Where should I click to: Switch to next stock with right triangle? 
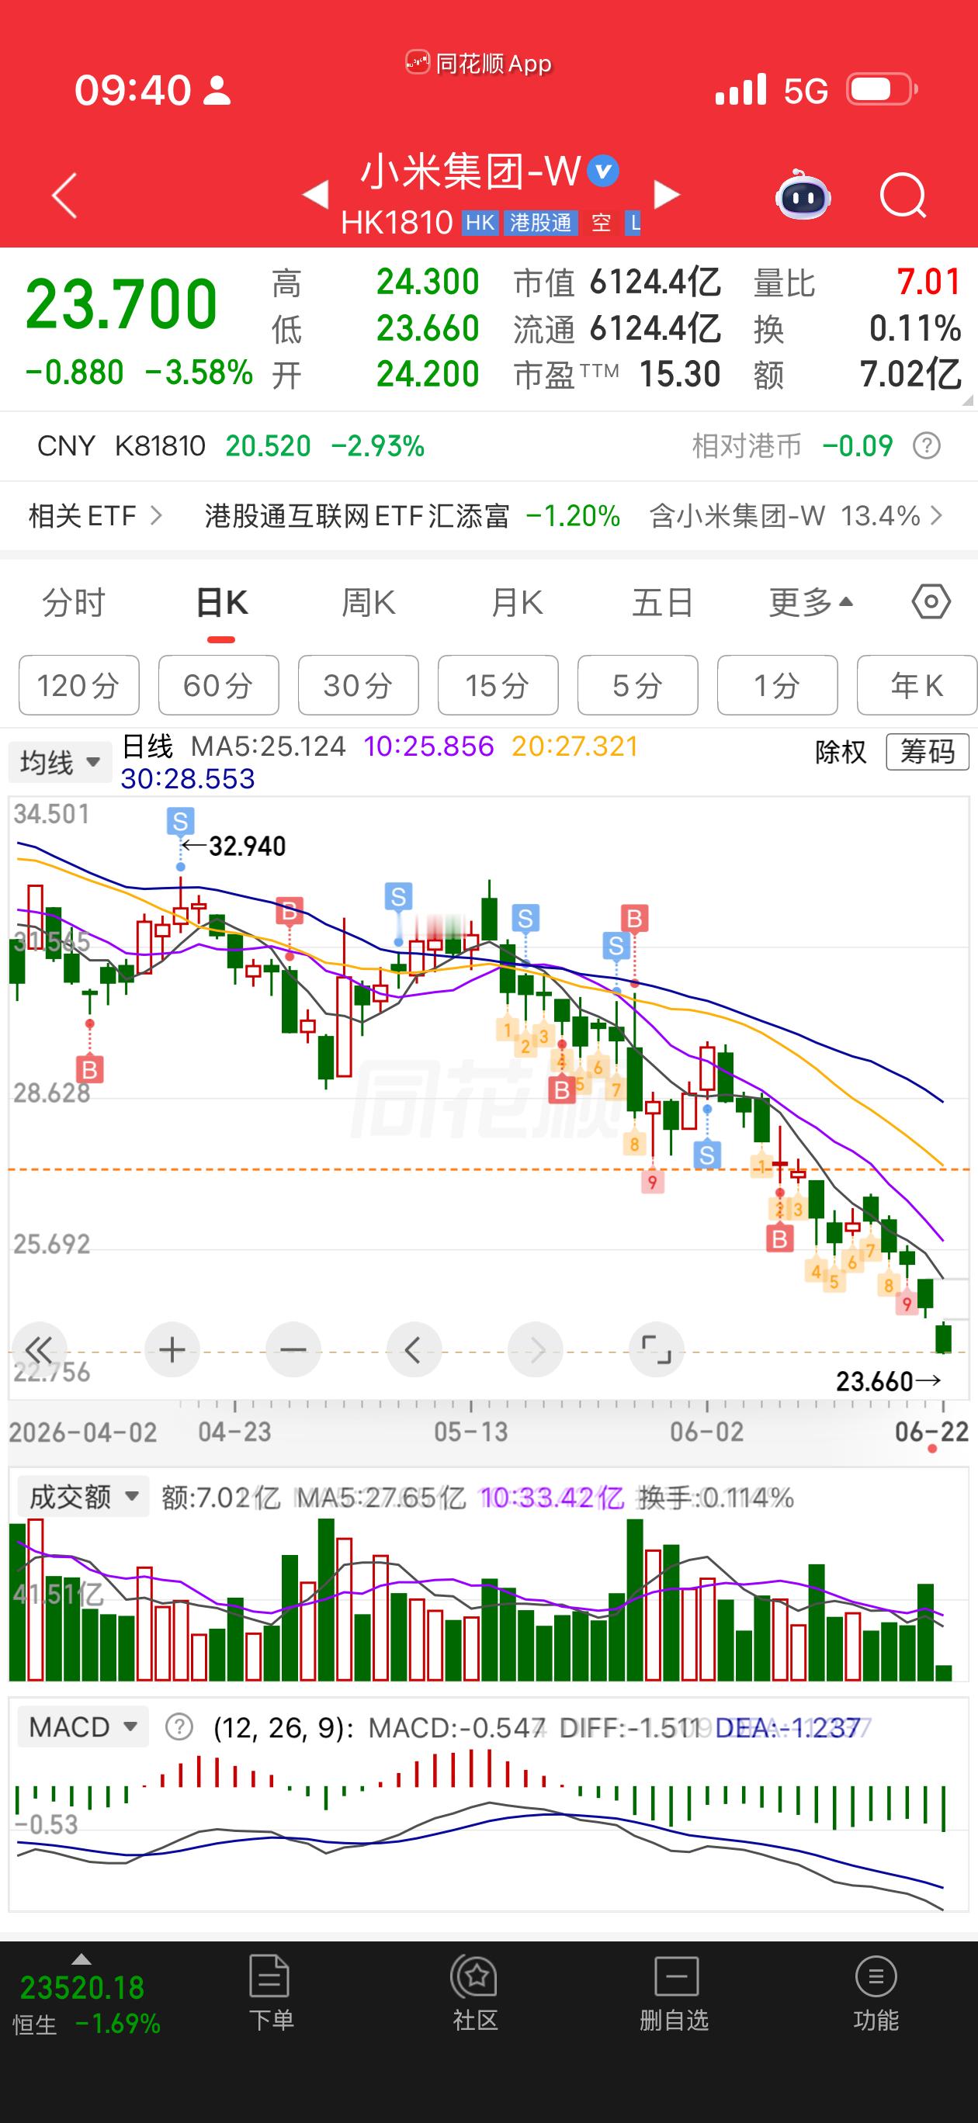click(666, 196)
